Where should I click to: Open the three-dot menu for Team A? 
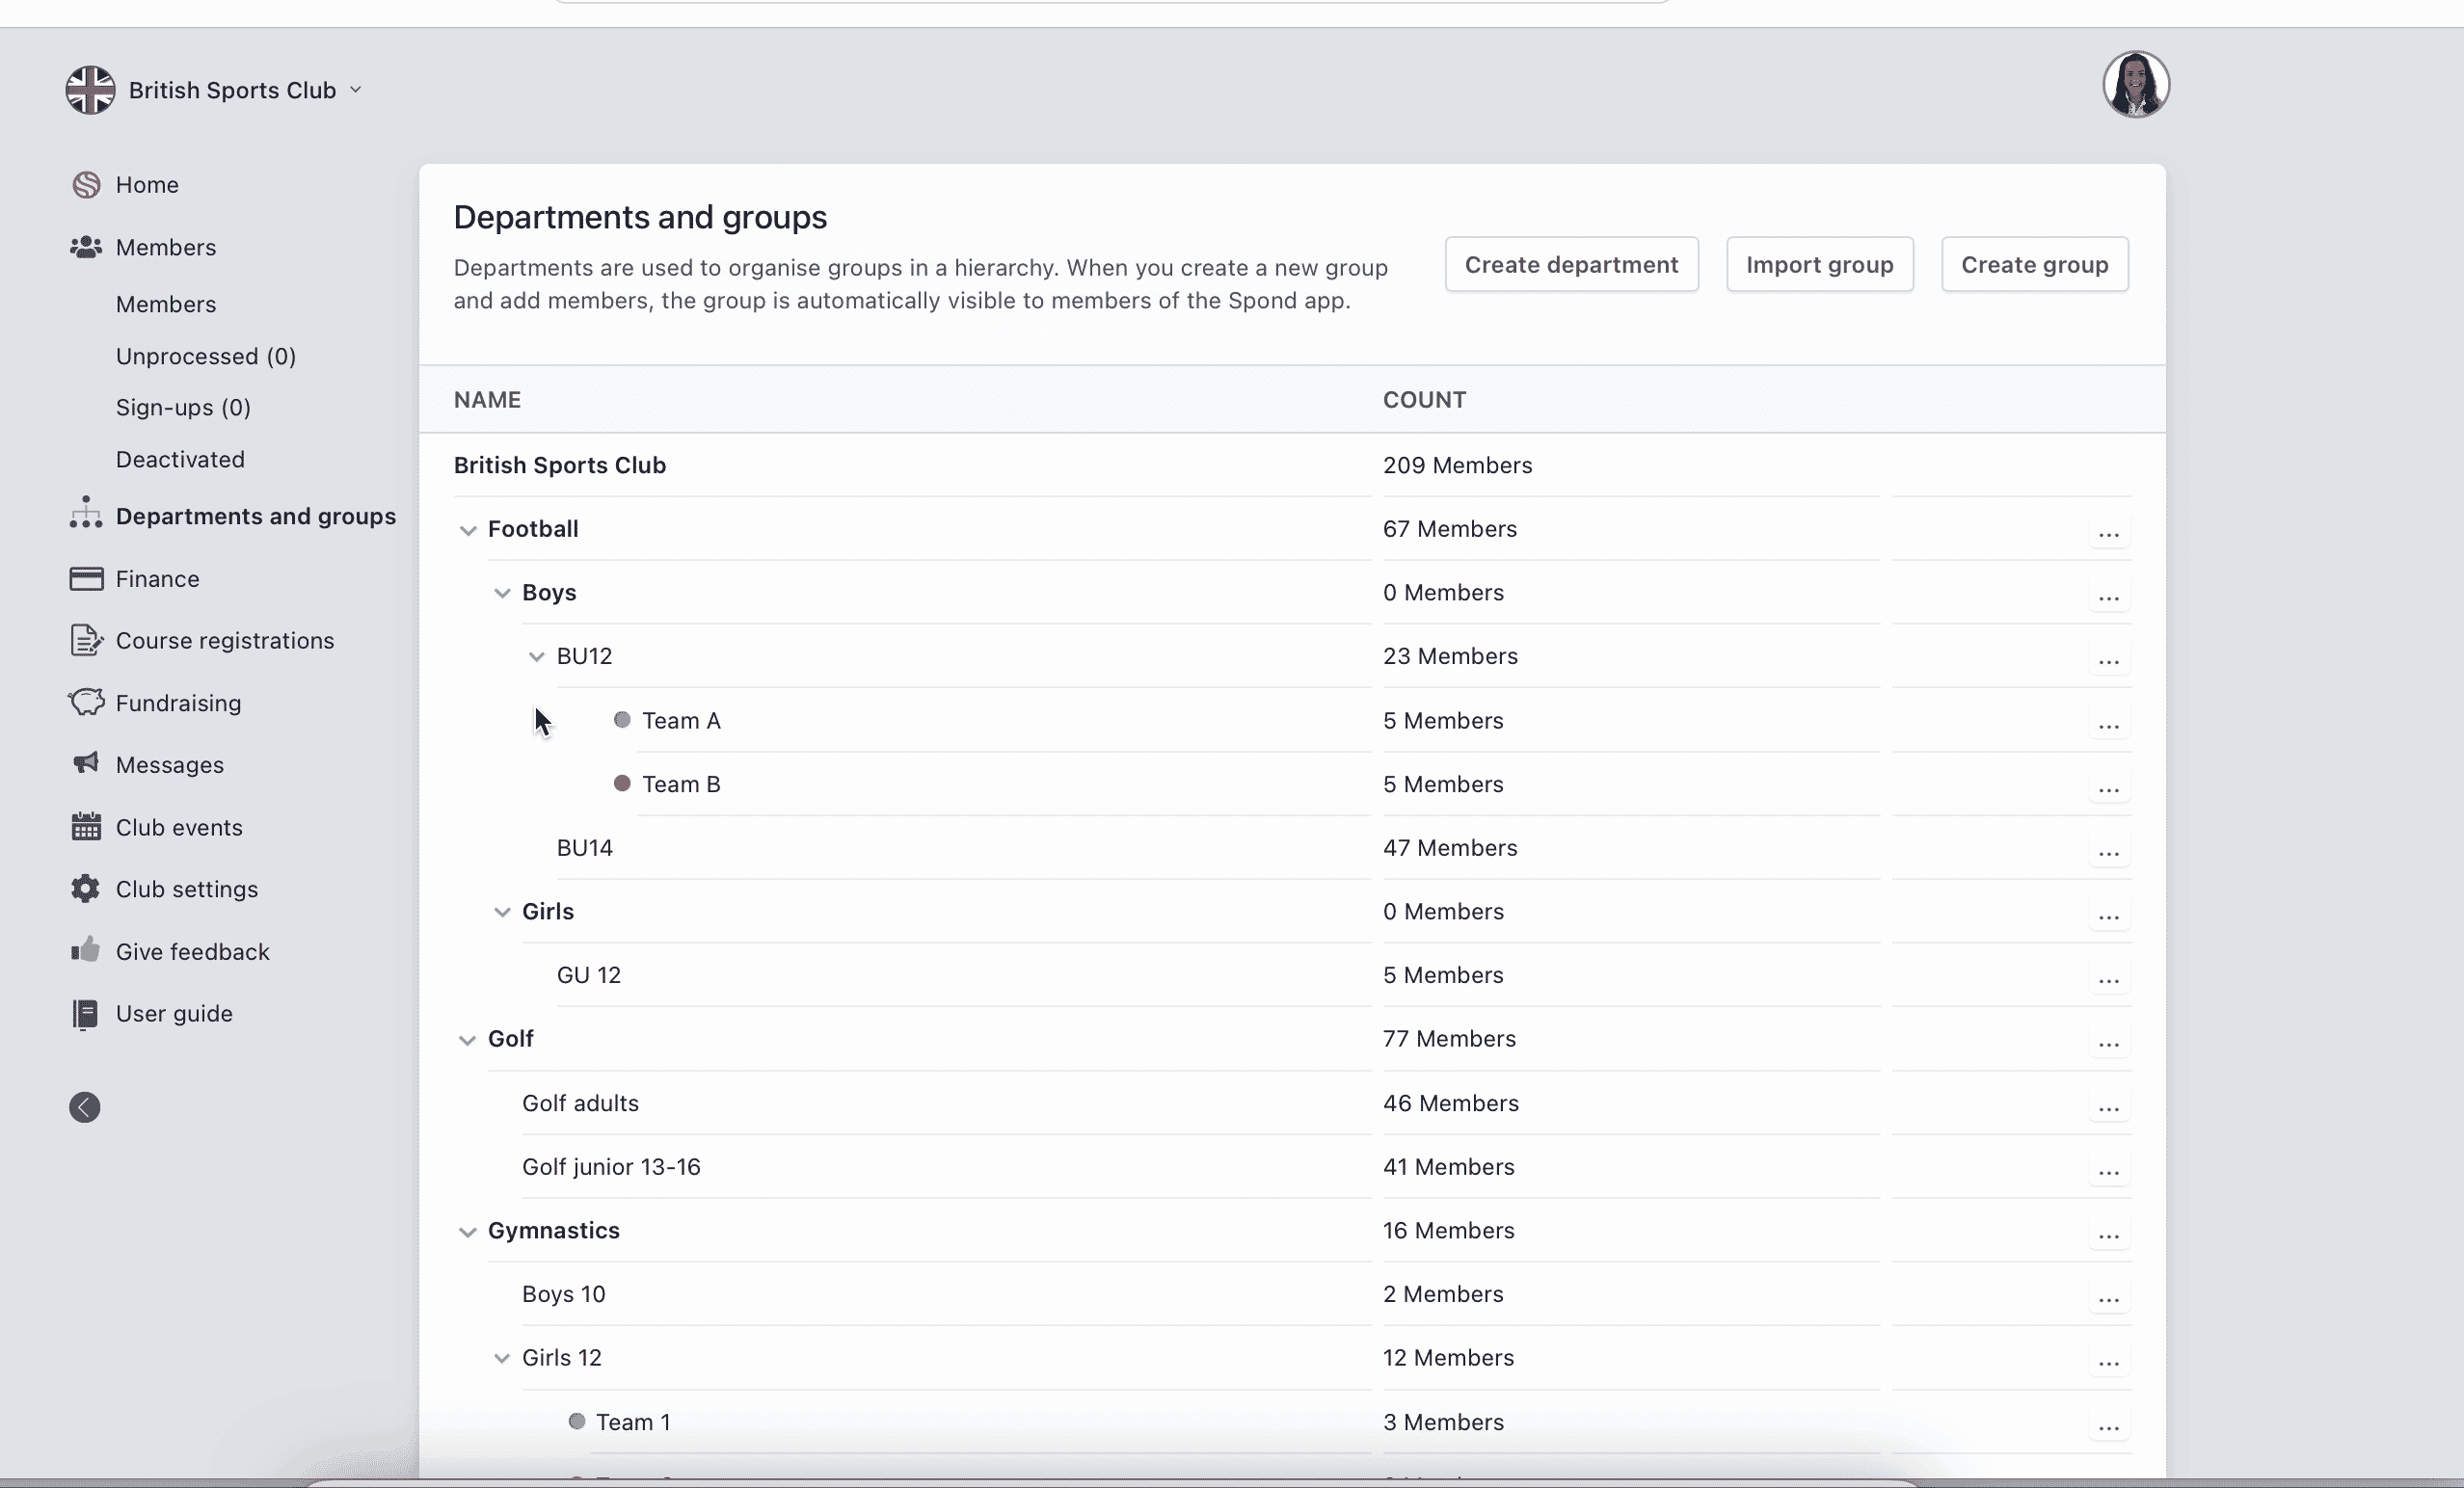(2109, 726)
